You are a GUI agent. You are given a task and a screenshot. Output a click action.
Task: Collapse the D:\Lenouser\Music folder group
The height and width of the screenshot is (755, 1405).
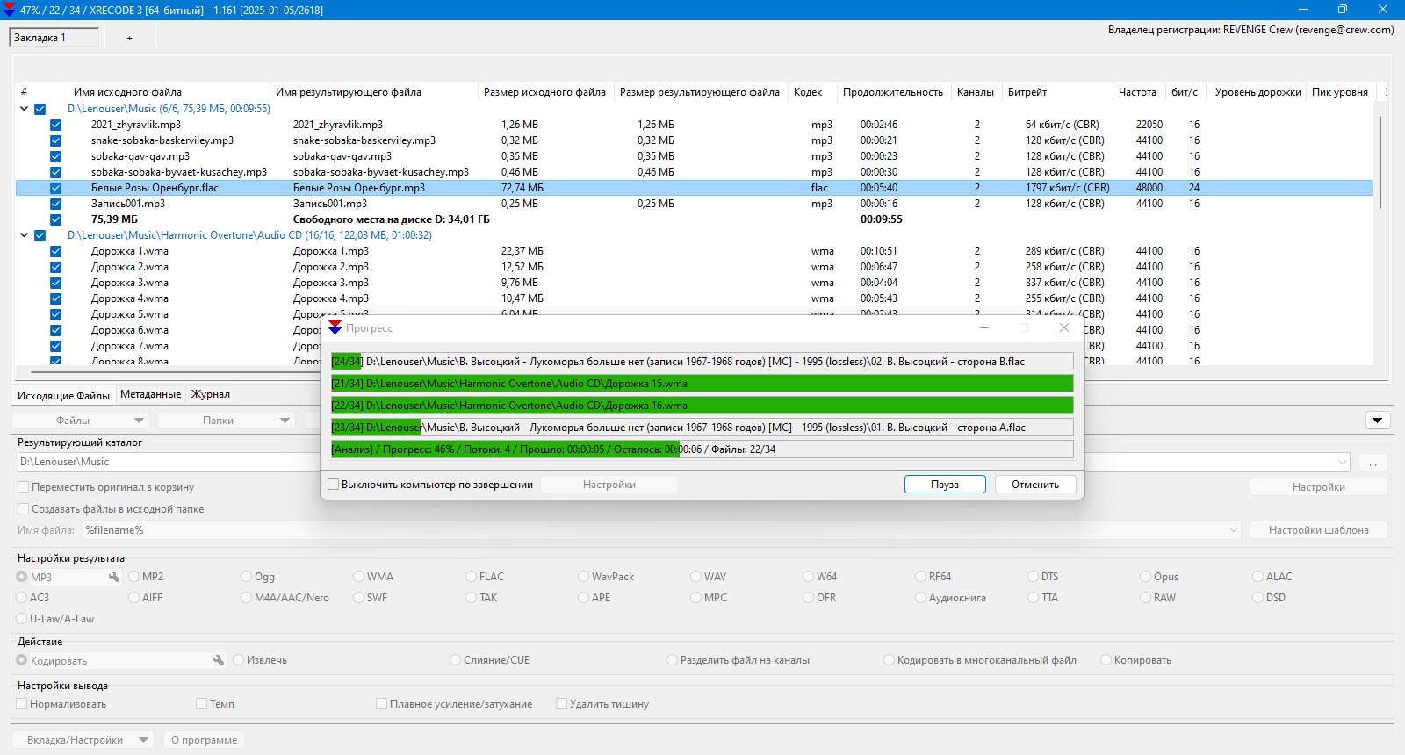click(24, 109)
